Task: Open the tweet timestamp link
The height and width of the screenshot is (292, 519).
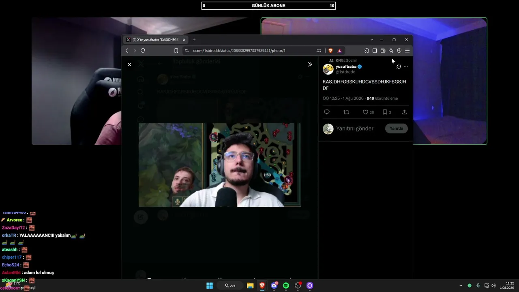Action: click(343, 99)
